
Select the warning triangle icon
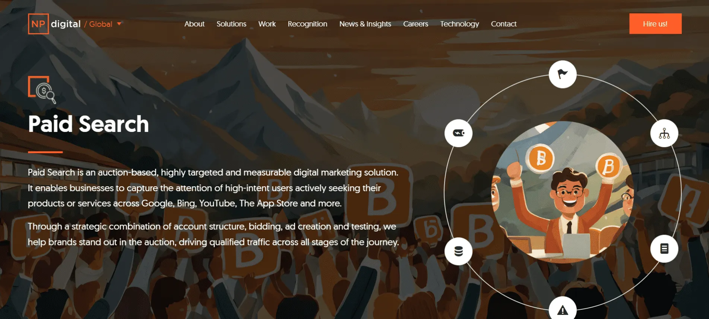pos(563,309)
